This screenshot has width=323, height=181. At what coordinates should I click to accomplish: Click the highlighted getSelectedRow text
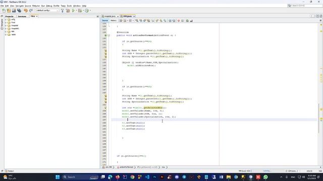coord(153,108)
